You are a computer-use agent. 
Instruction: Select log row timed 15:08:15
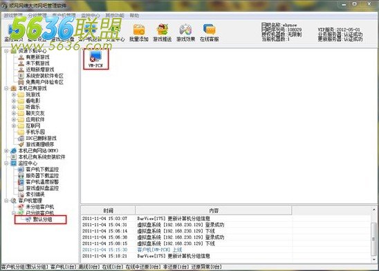pyautogui.click(x=225, y=243)
